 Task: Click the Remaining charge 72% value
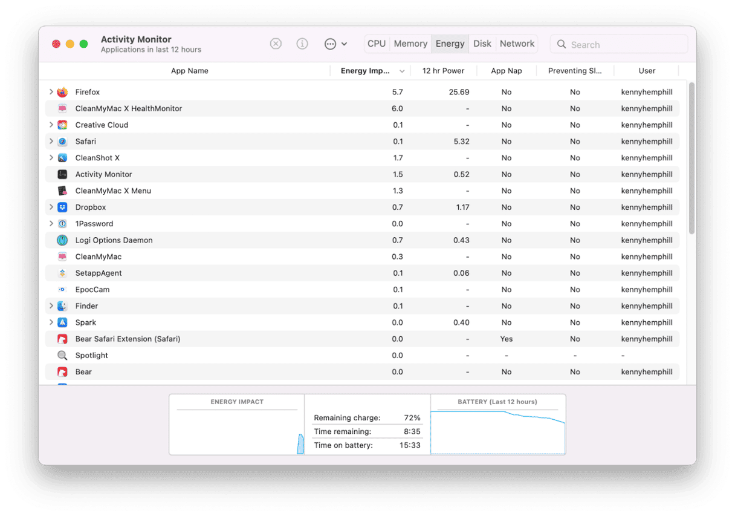412,418
